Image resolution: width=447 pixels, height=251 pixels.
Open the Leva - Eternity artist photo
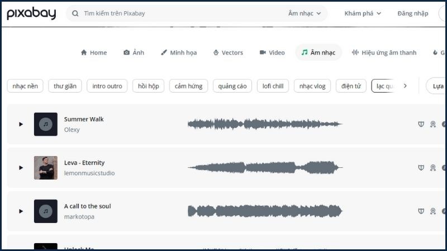point(46,168)
